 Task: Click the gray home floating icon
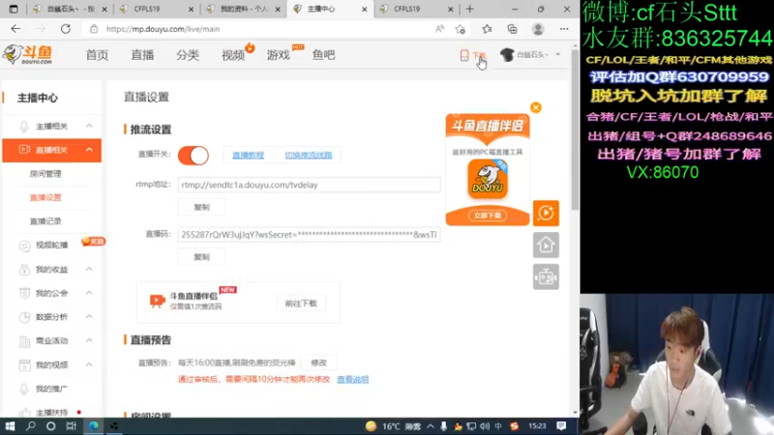click(x=546, y=246)
